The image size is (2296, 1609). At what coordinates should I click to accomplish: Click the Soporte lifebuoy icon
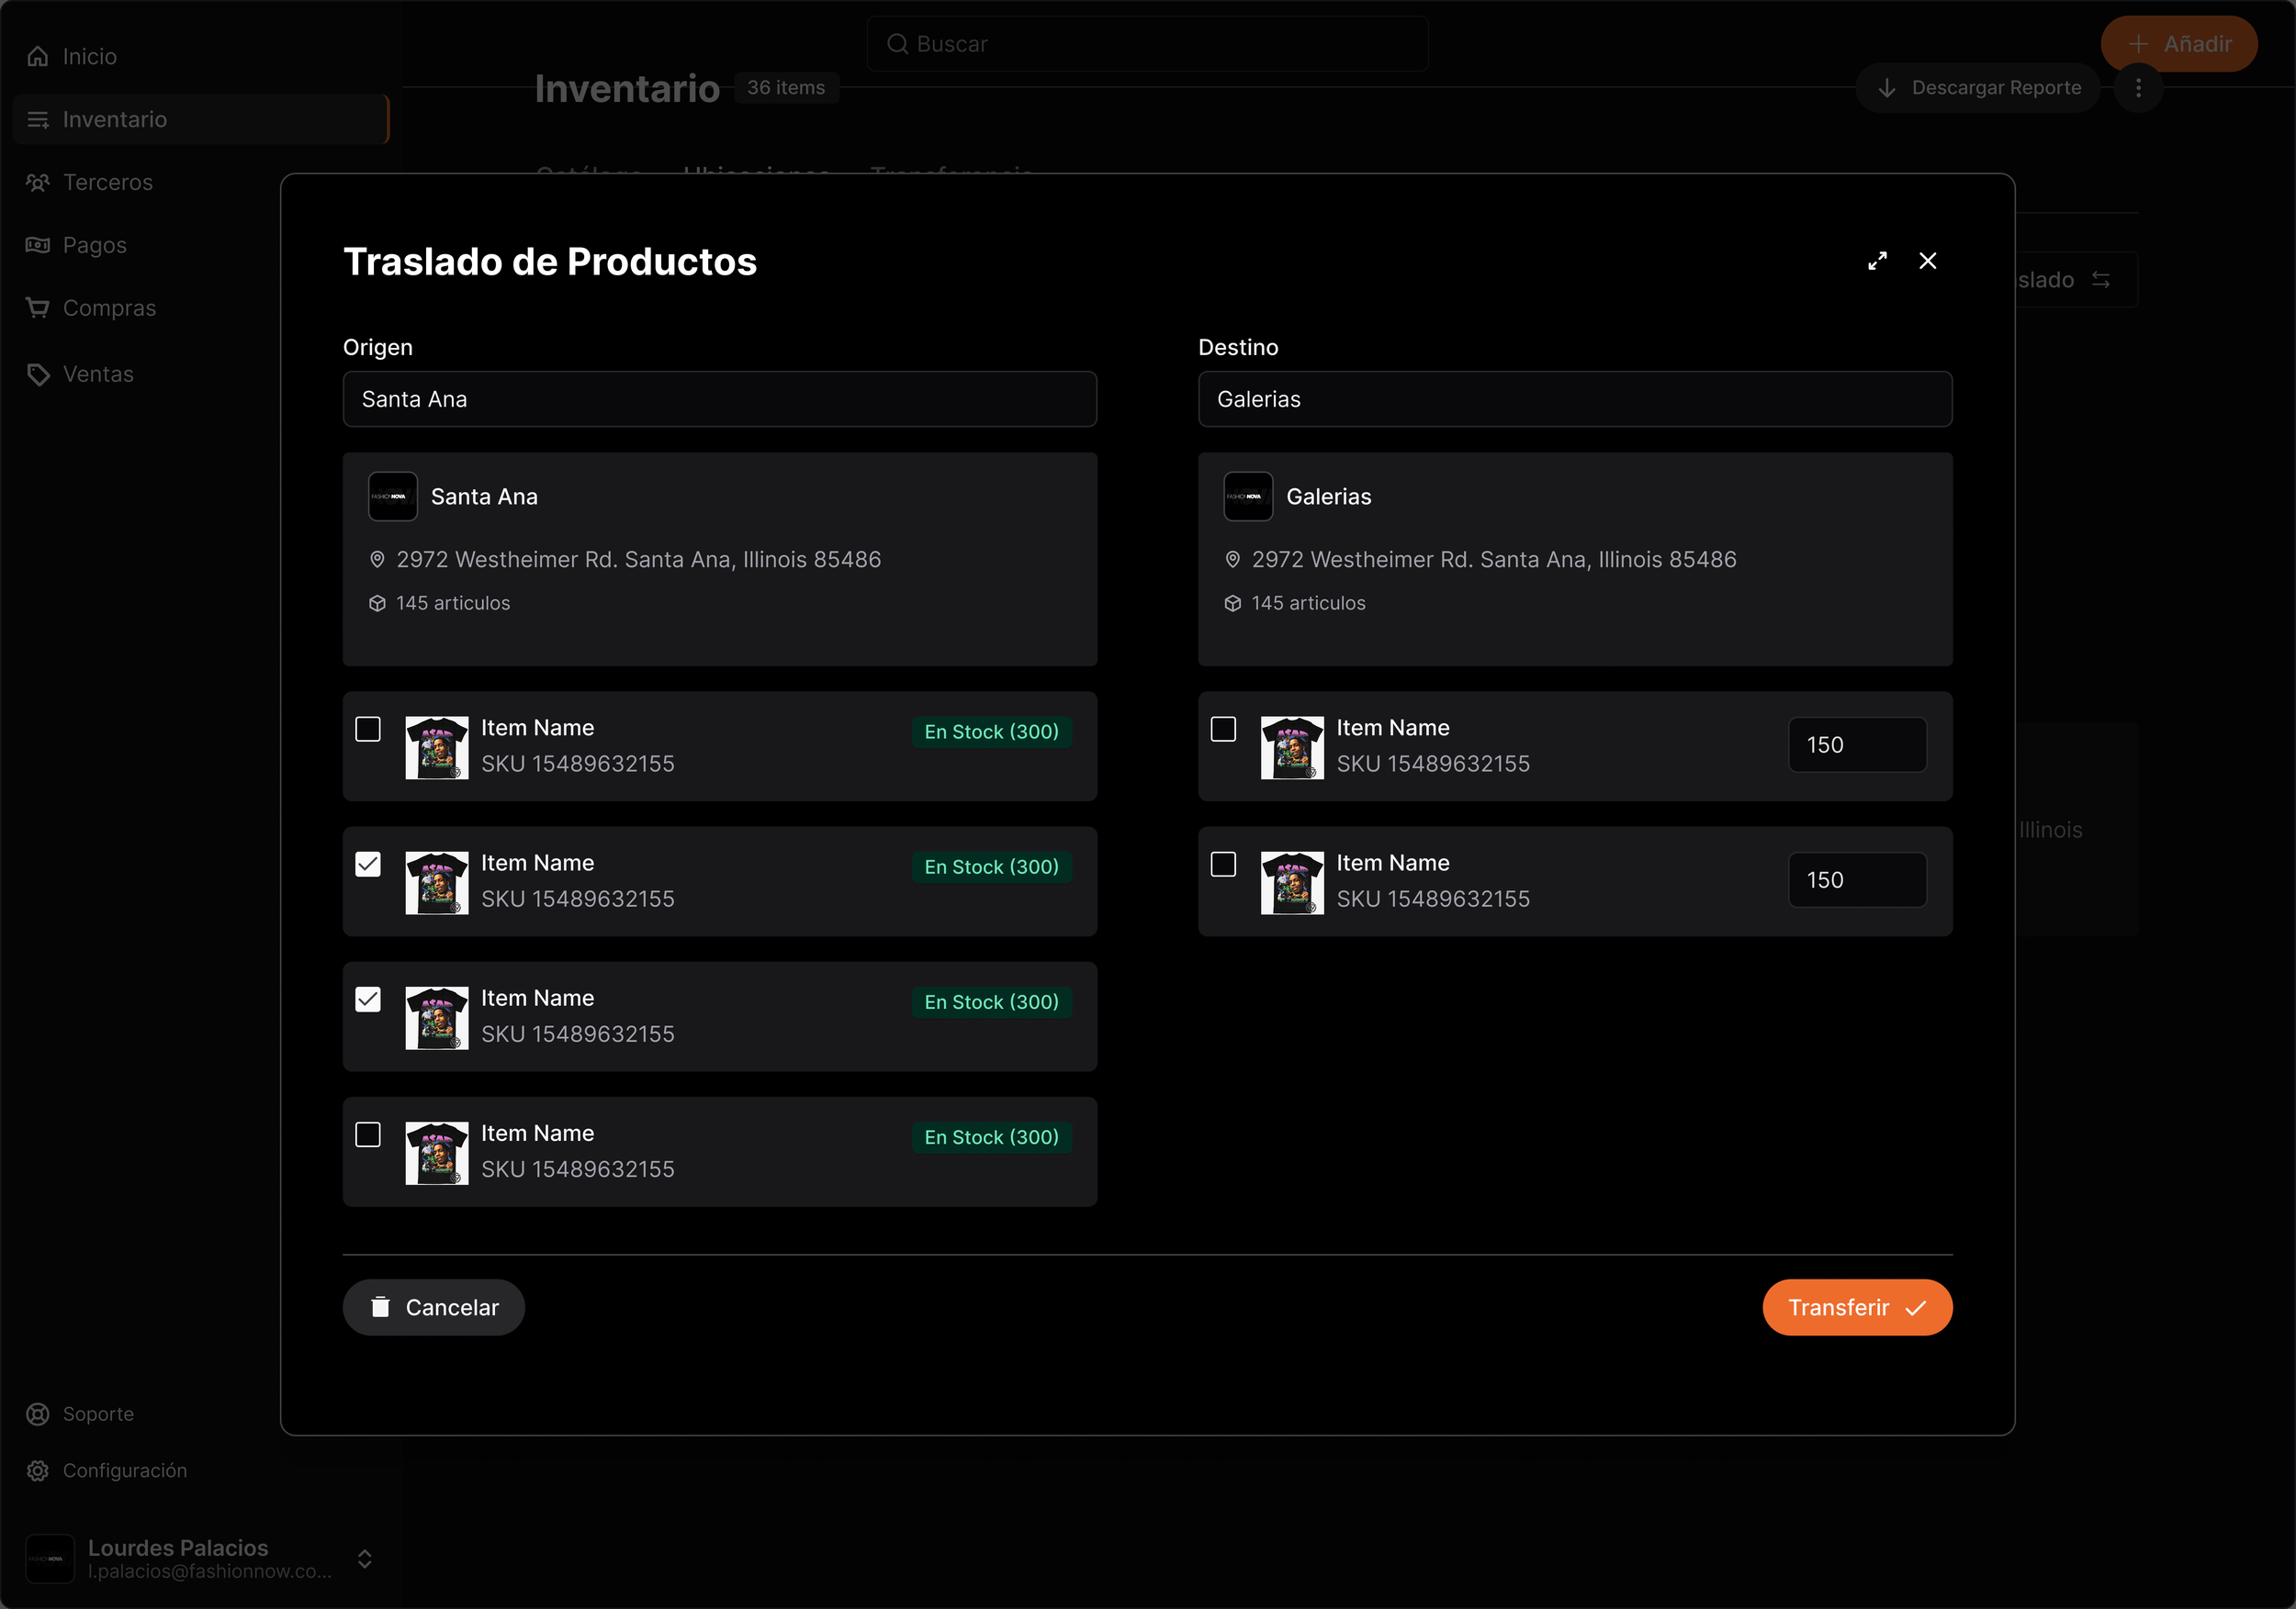click(x=38, y=1414)
